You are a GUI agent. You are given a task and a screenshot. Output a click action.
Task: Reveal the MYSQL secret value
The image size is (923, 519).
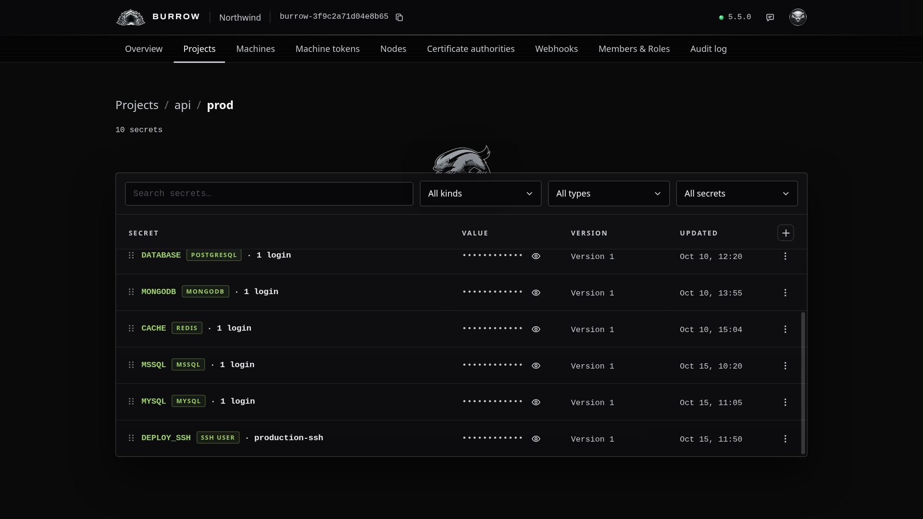536,402
